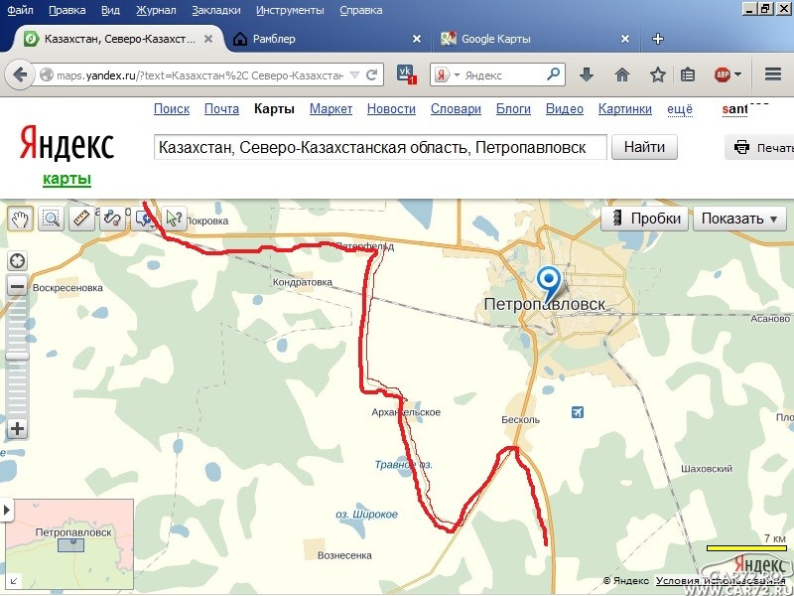Open the Файл menu
The height and width of the screenshot is (596, 794).
click(20, 10)
